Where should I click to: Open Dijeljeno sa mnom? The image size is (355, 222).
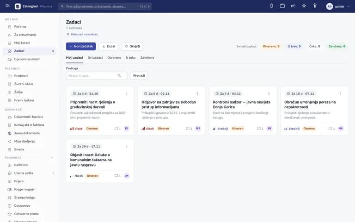pos(30,59)
